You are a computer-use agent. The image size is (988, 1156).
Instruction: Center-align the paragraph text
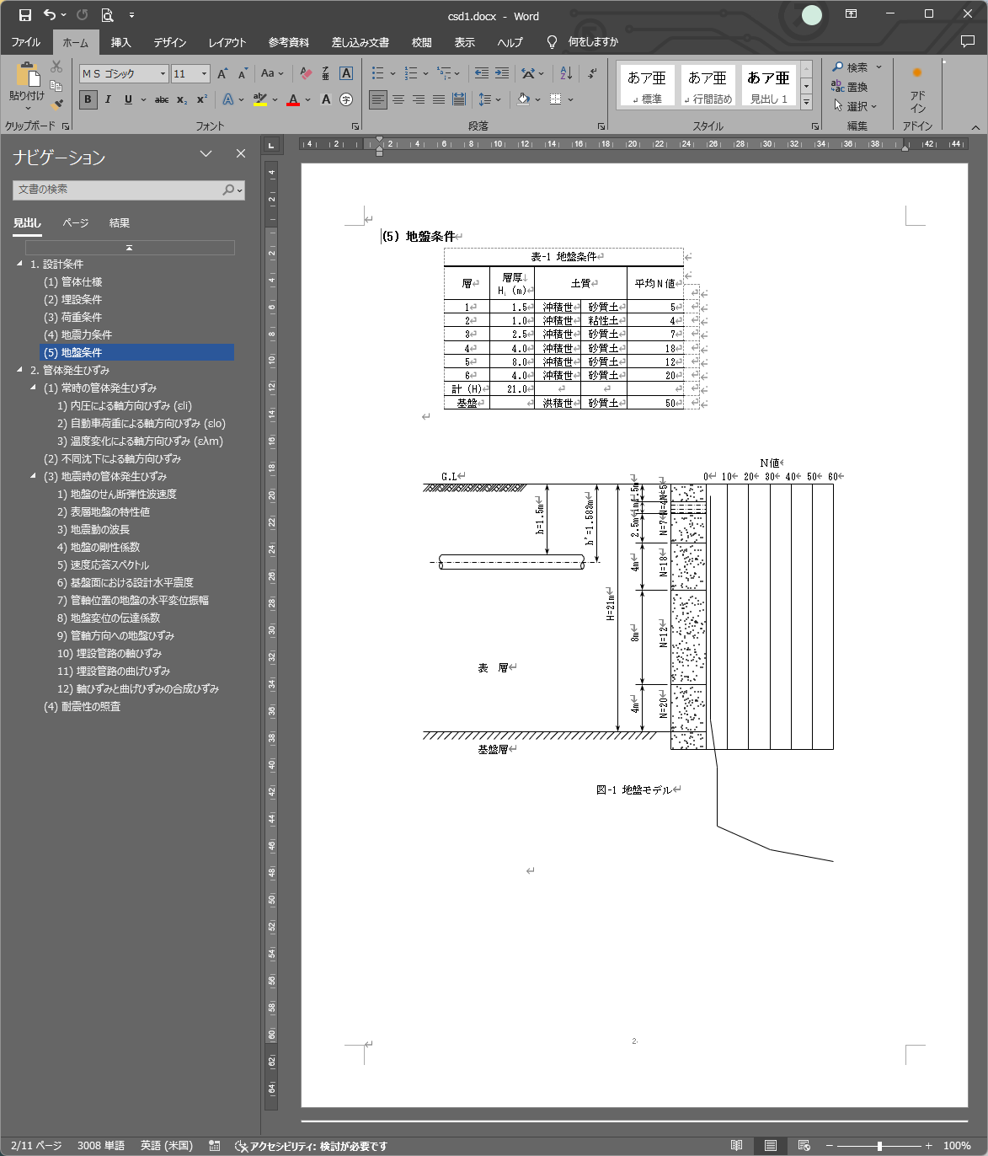pyautogui.click(x=398, y=99)
